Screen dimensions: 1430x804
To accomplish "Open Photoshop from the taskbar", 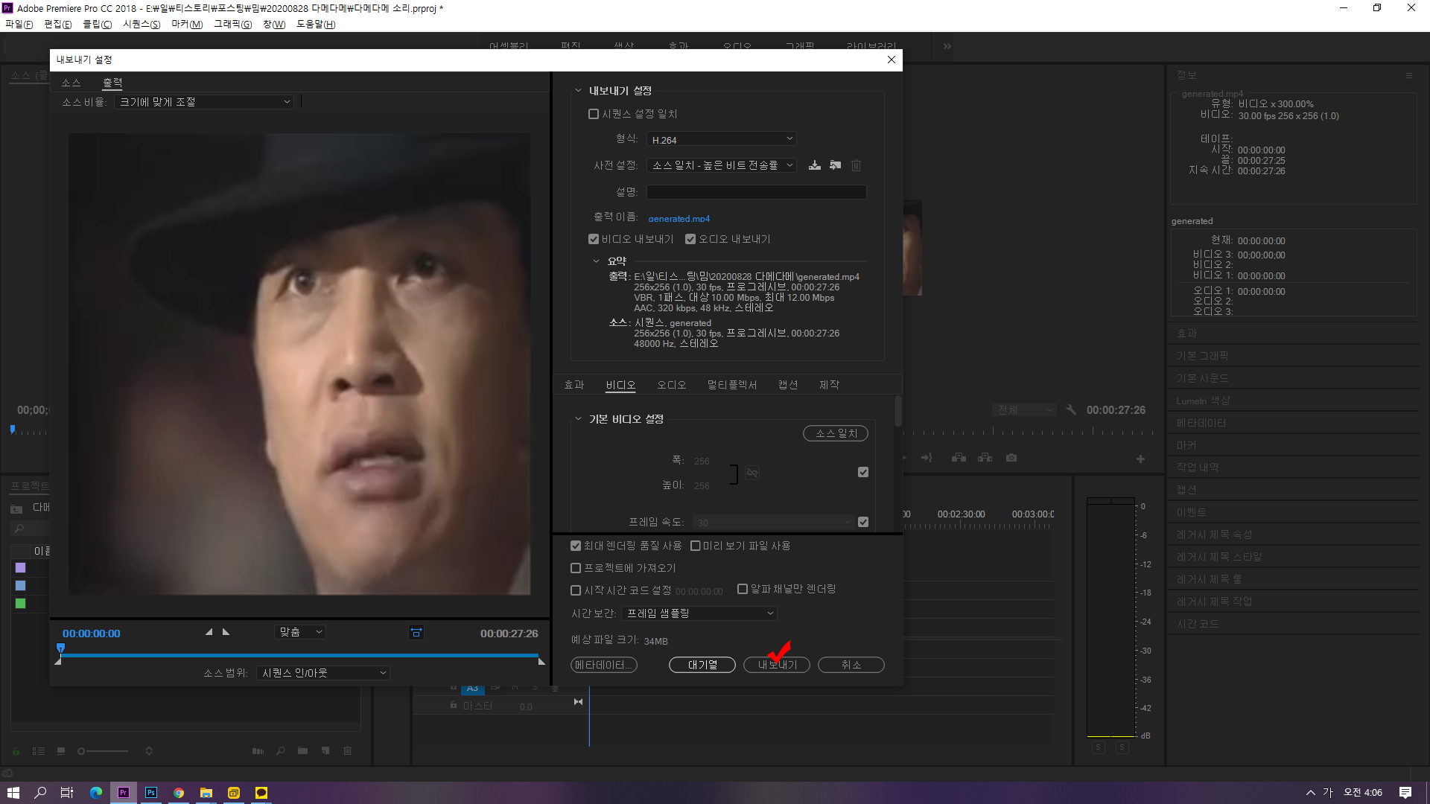I will (x=151, y=793).
